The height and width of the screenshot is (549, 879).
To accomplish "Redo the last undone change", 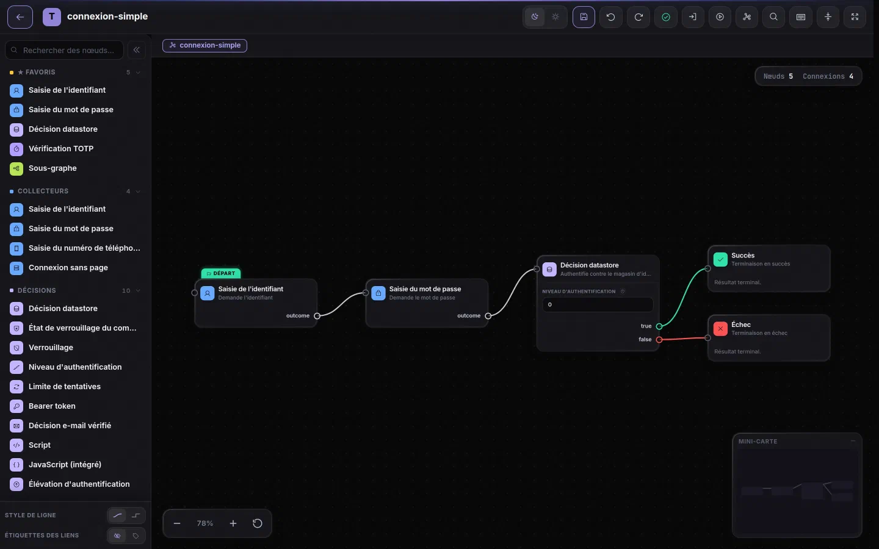I will pyautogui.click(x=638, y=17).
